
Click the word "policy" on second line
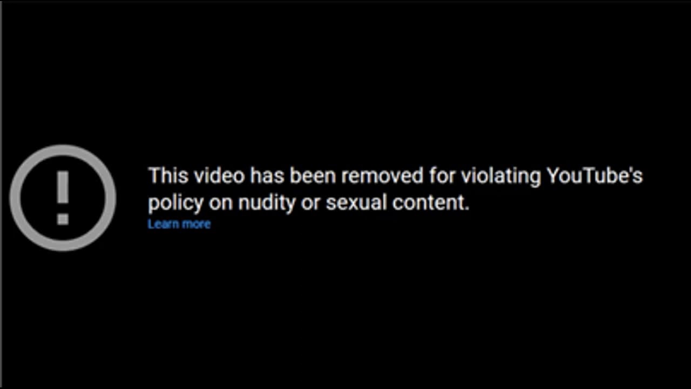176,204
